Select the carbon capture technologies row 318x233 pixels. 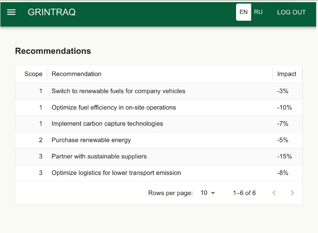pyautogui.click(x=107, y=124)
